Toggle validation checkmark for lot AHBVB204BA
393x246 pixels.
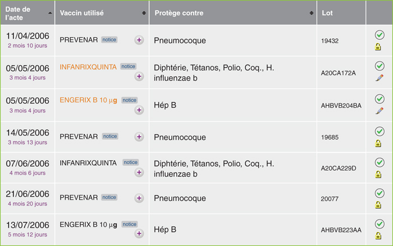380,99
